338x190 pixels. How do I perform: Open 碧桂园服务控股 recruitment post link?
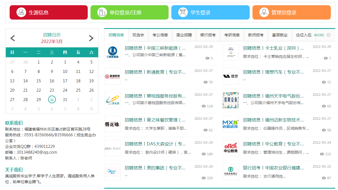[x=155, y=96]
